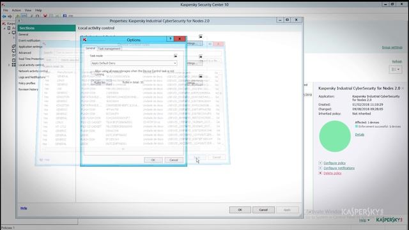The image size is (409, 230).
Task: Click the icon beside Configure policy
Action: pos(320,163)
